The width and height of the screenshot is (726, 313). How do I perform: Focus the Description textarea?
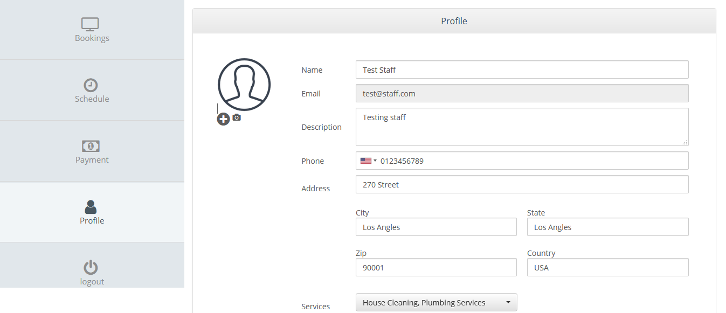(522, 127)
